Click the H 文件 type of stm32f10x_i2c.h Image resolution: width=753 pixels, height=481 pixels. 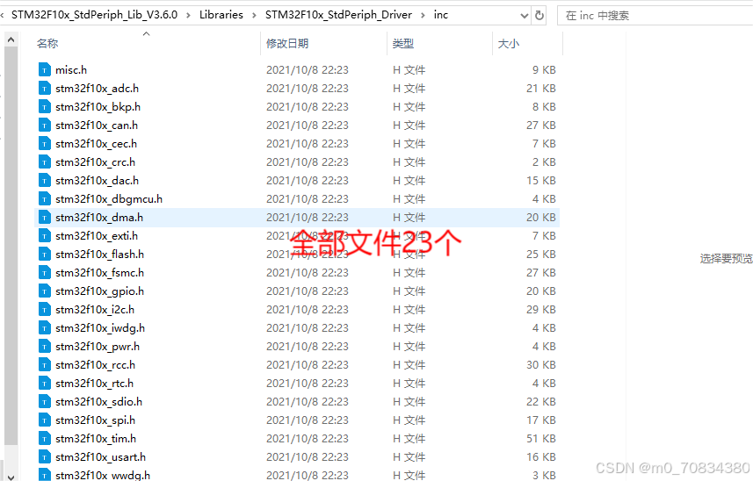[x=409, y=310]
